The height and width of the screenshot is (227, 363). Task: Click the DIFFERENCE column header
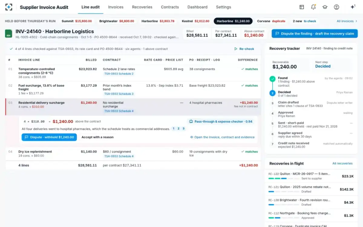248,60
